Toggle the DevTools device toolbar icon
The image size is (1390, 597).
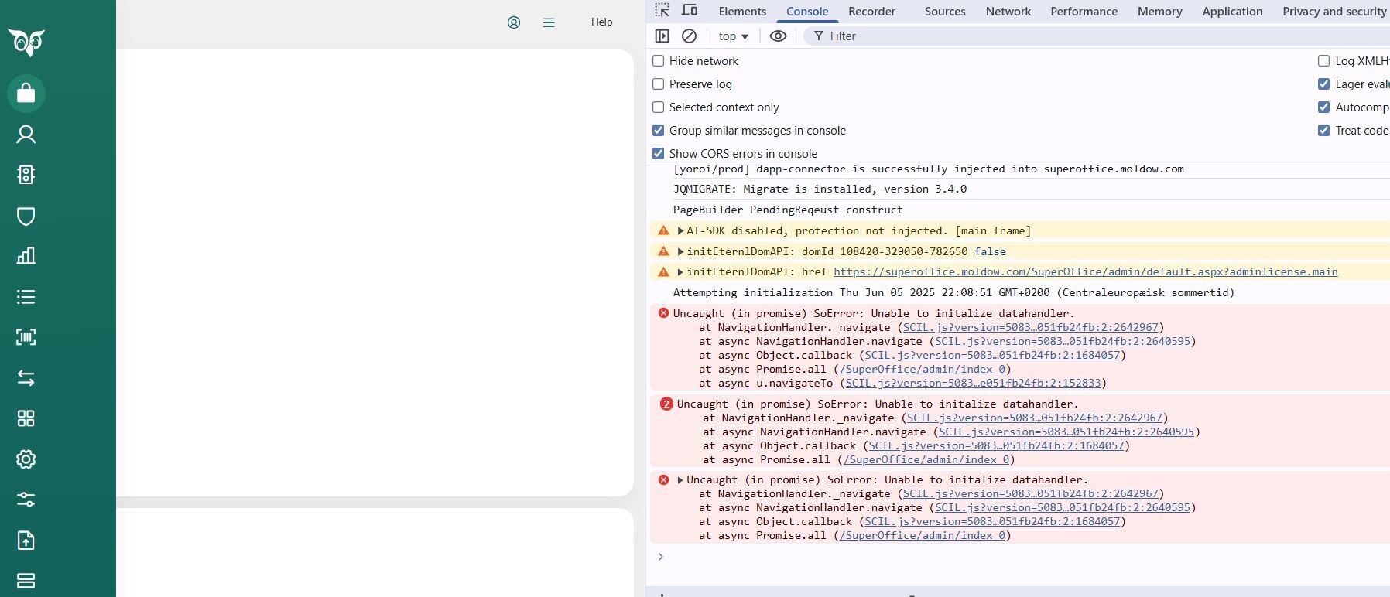(x=690, y=11)
